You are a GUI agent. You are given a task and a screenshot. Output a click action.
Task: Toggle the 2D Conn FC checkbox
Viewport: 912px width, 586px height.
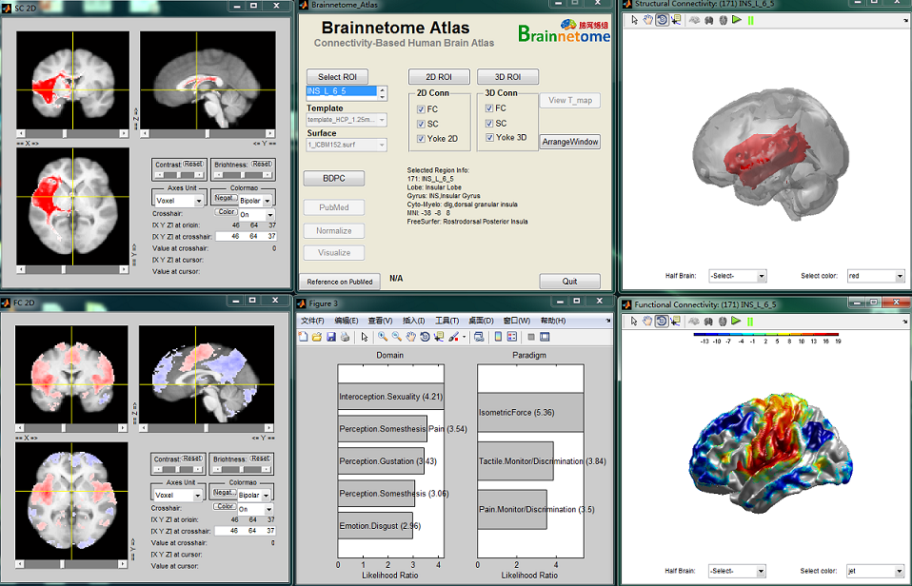click(422, 109)
